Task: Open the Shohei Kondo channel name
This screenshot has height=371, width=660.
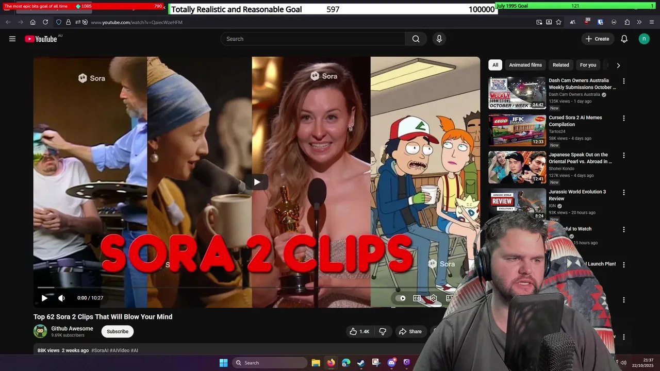Action: point(561,168)
